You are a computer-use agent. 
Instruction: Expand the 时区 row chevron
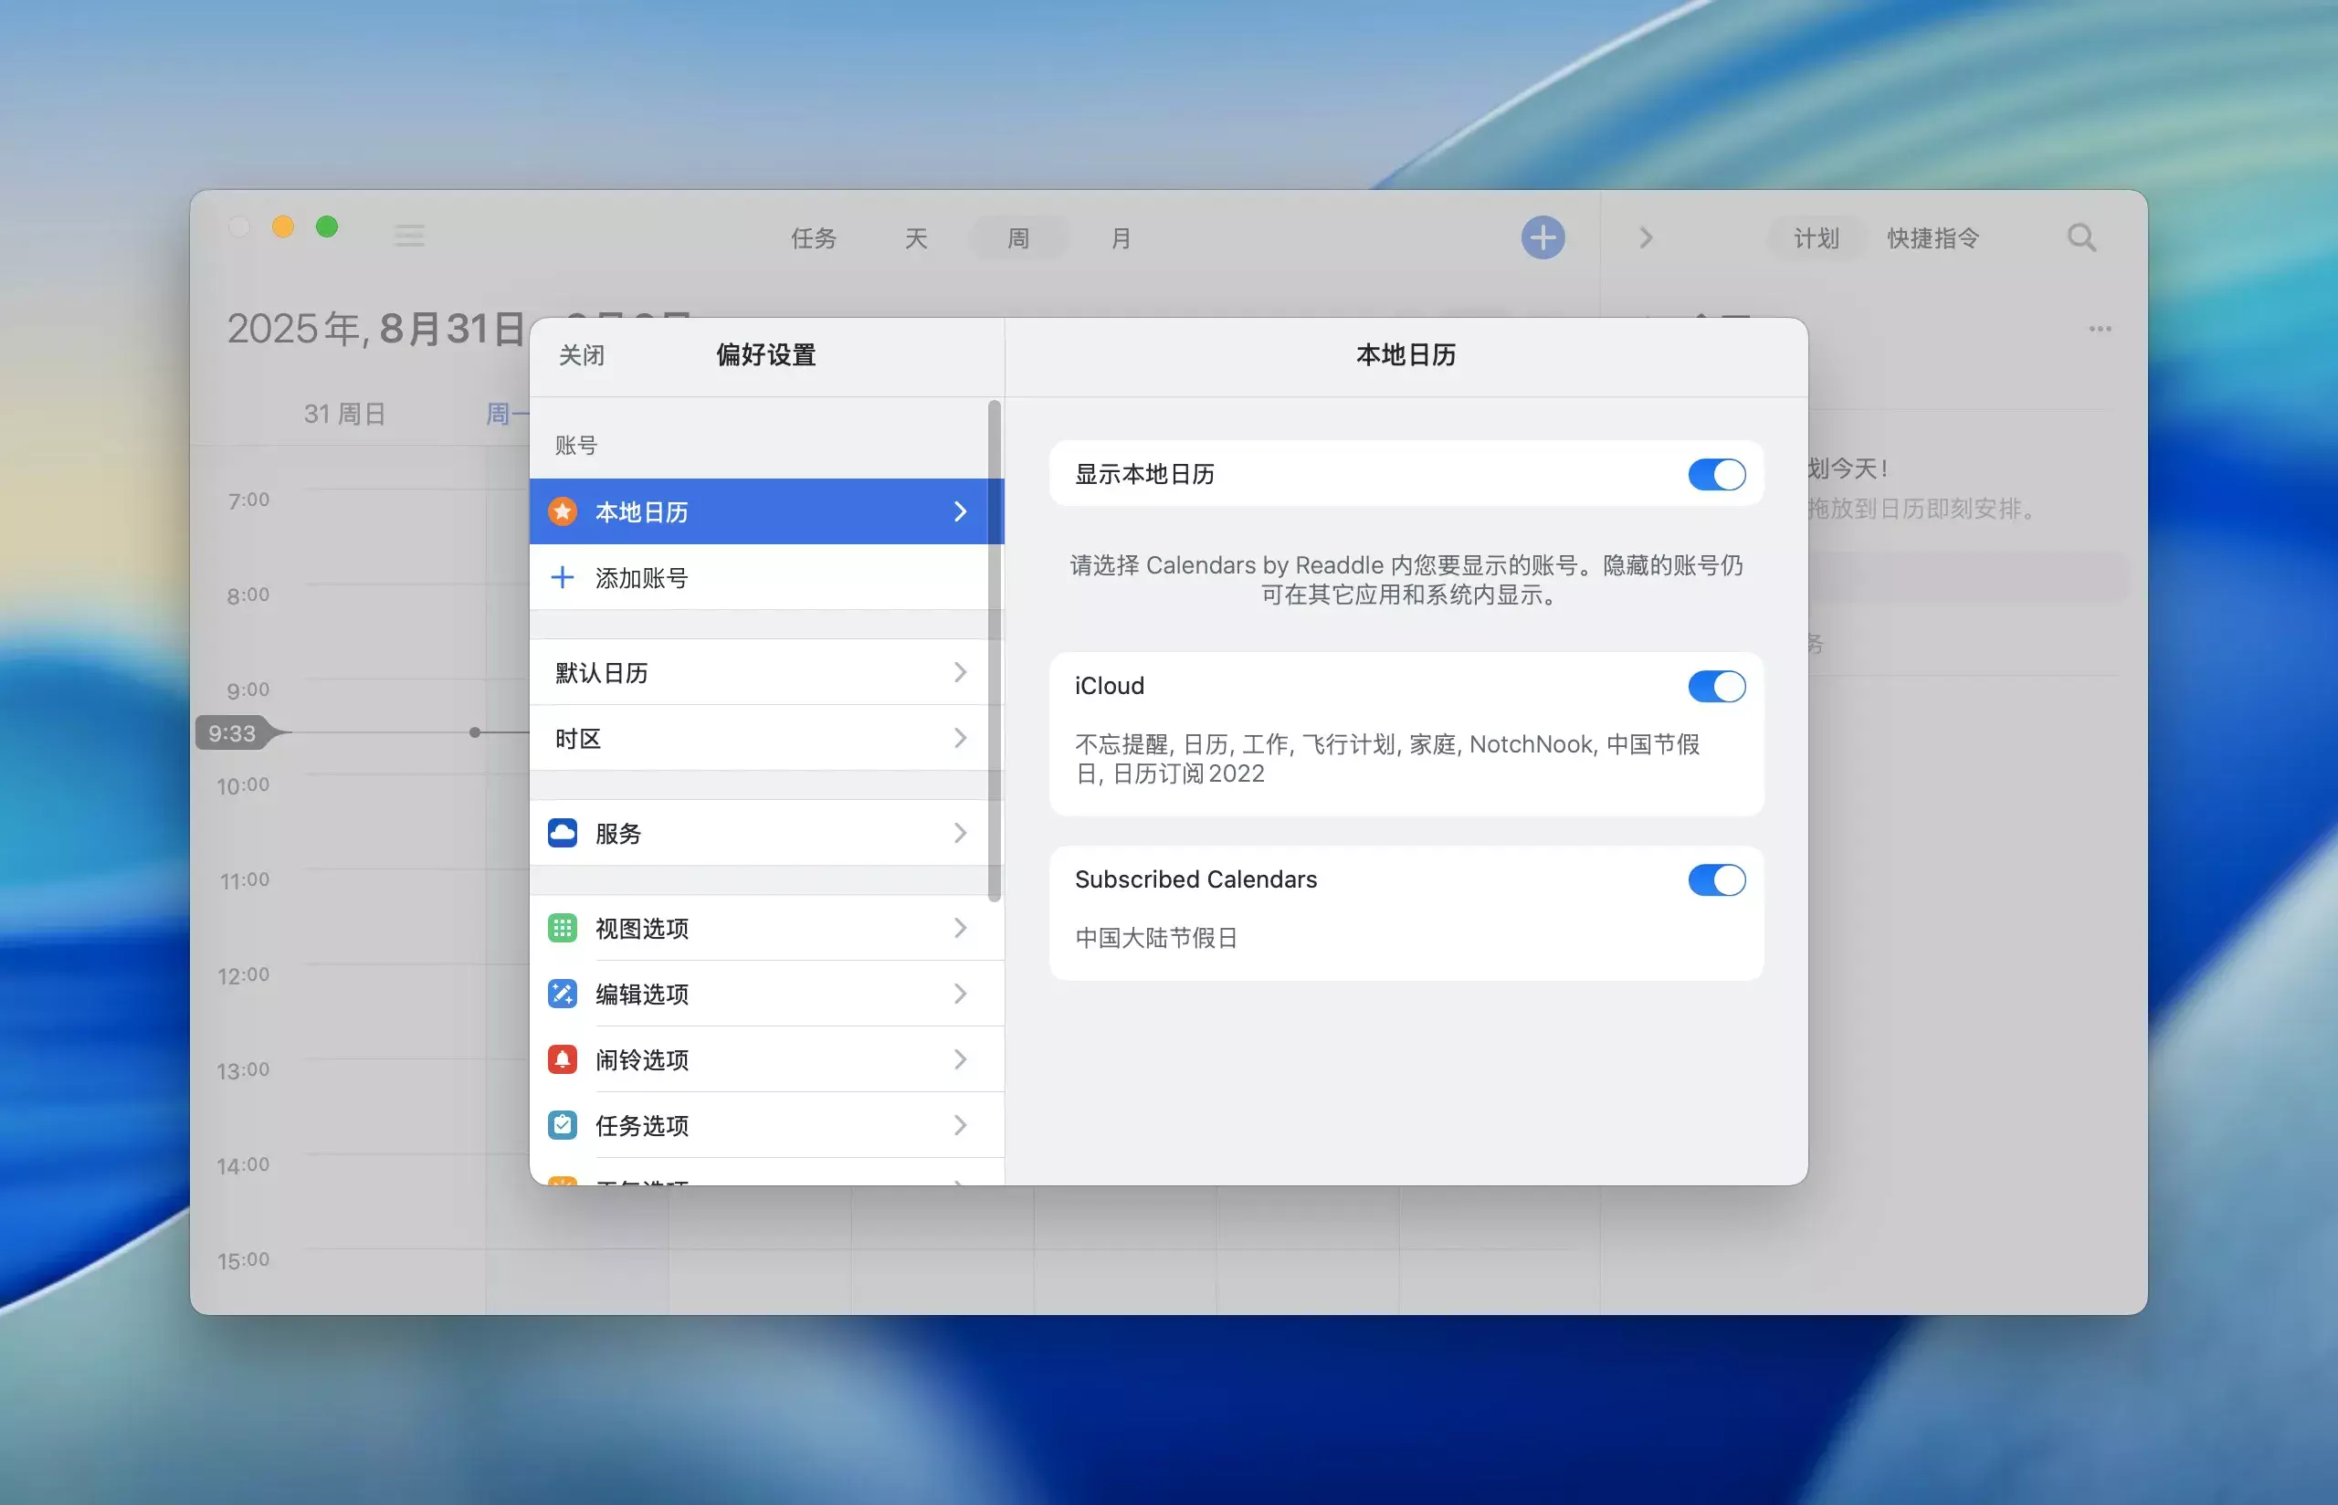(x=960, y=738)
